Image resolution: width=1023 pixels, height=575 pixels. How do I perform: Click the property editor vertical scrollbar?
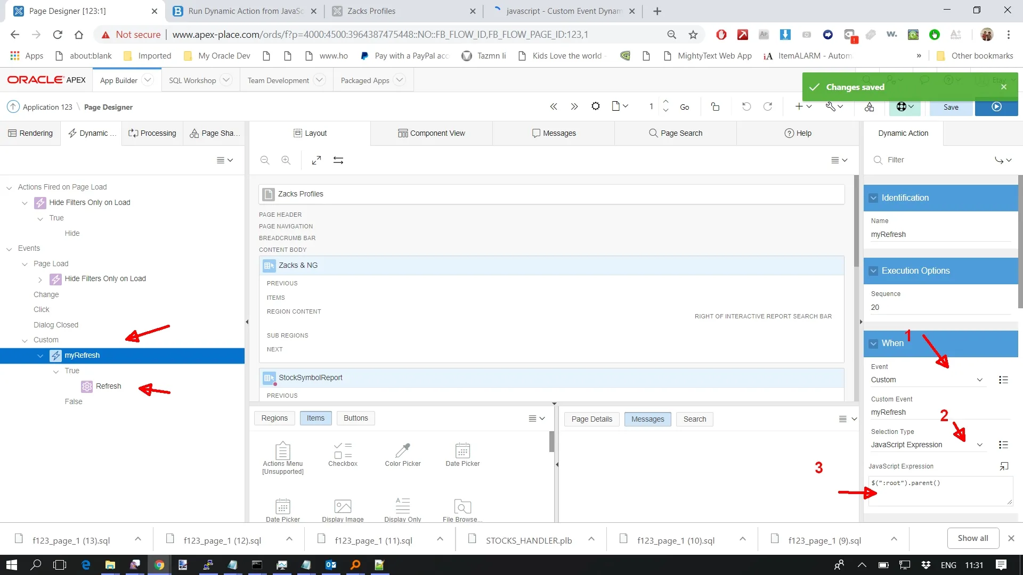coord(1019,240)
